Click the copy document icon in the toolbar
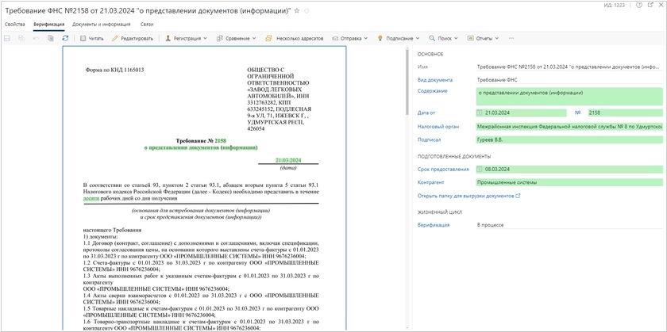 pyautogui.click(x=51, y=38)
